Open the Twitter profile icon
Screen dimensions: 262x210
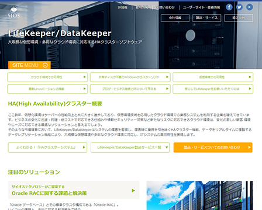(x=239, y=8)
